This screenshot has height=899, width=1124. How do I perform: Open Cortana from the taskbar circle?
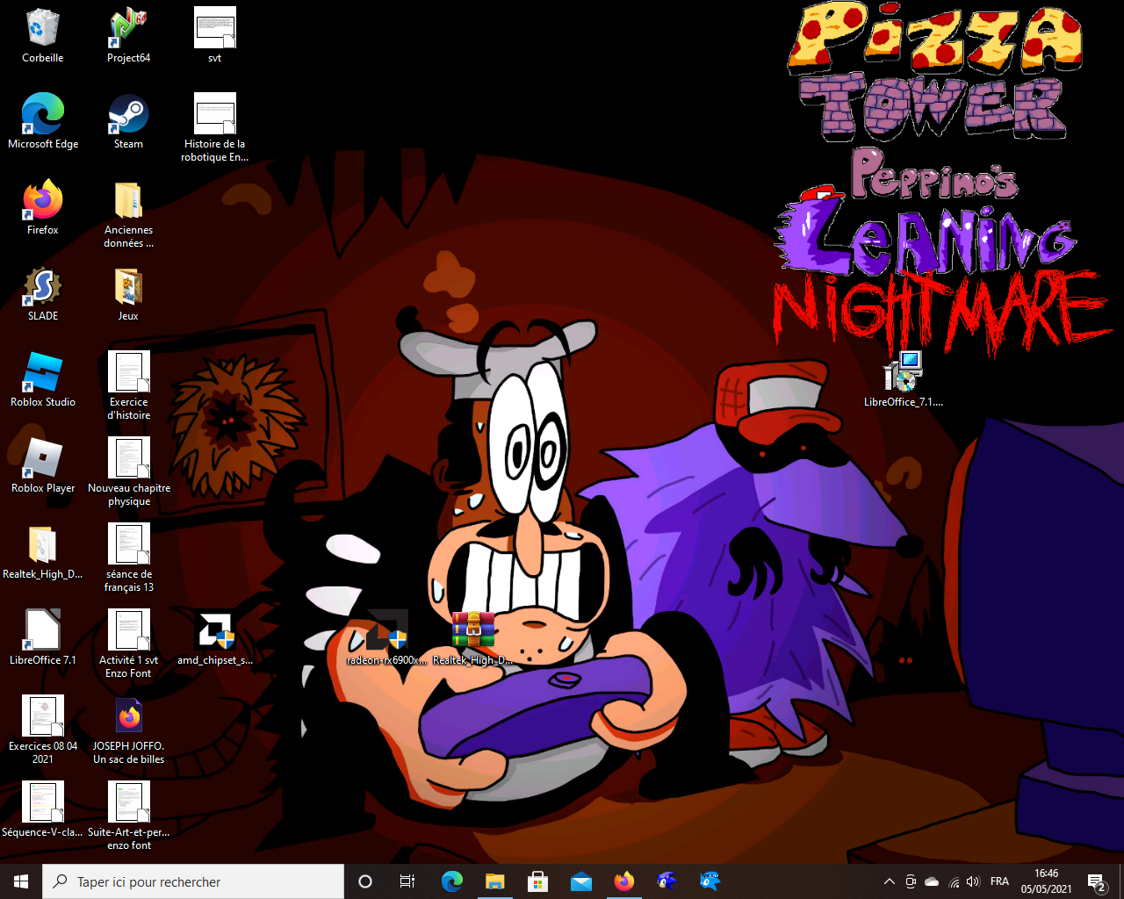365,881
